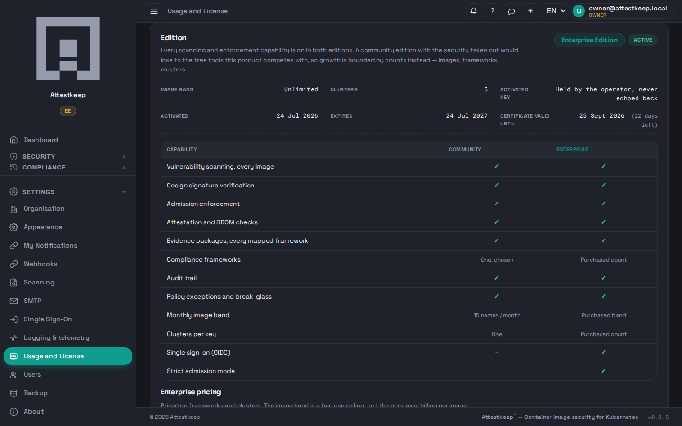The height and width of the screenshot is (426, 682).
Task: Click the v0.3.5 version label
Action: [x=658, y=417]
